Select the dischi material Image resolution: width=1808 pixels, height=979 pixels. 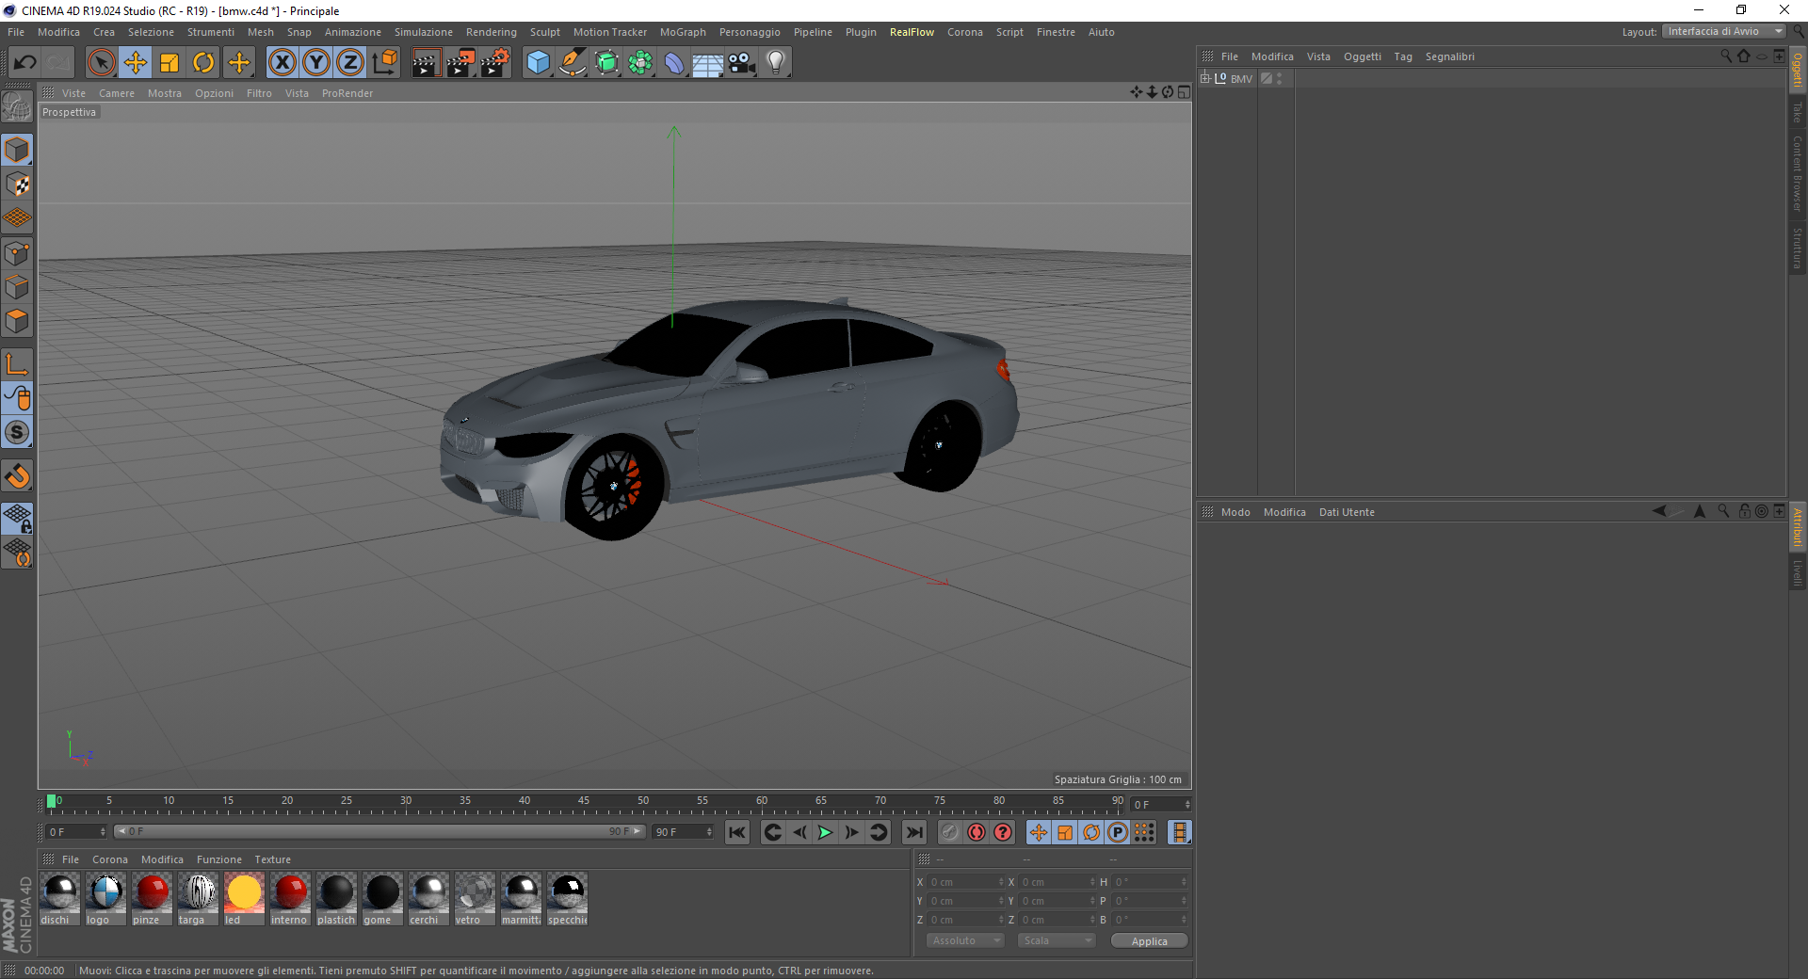[x=60, y=899]
